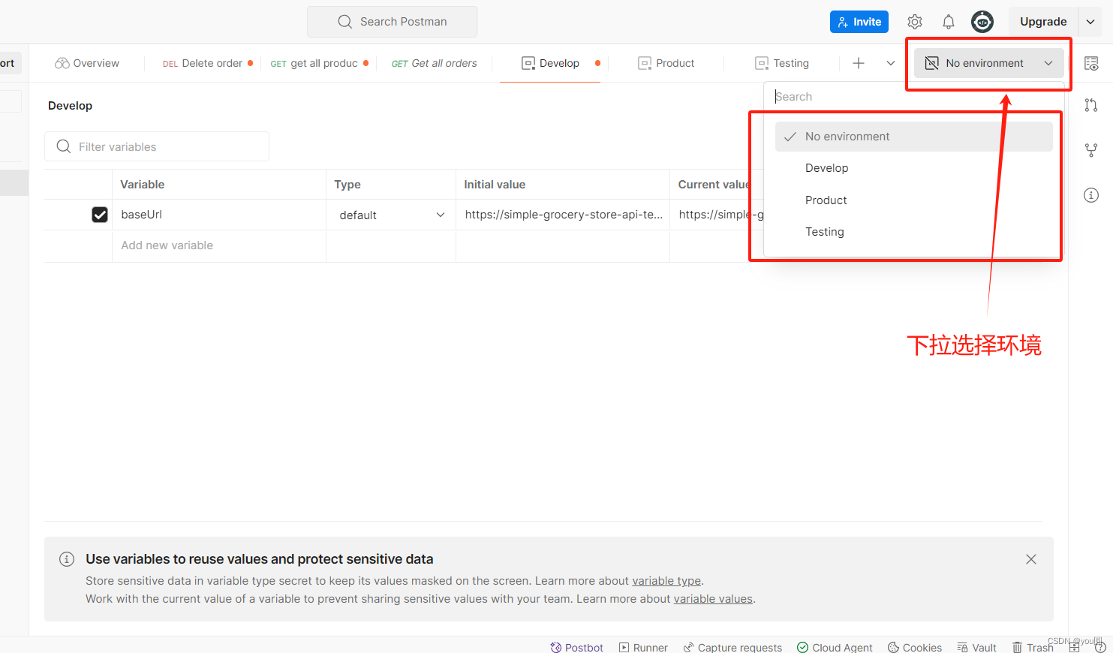Click the Invite button
The height and width of the screenshot is (653, 1113).
pos(859,22)
